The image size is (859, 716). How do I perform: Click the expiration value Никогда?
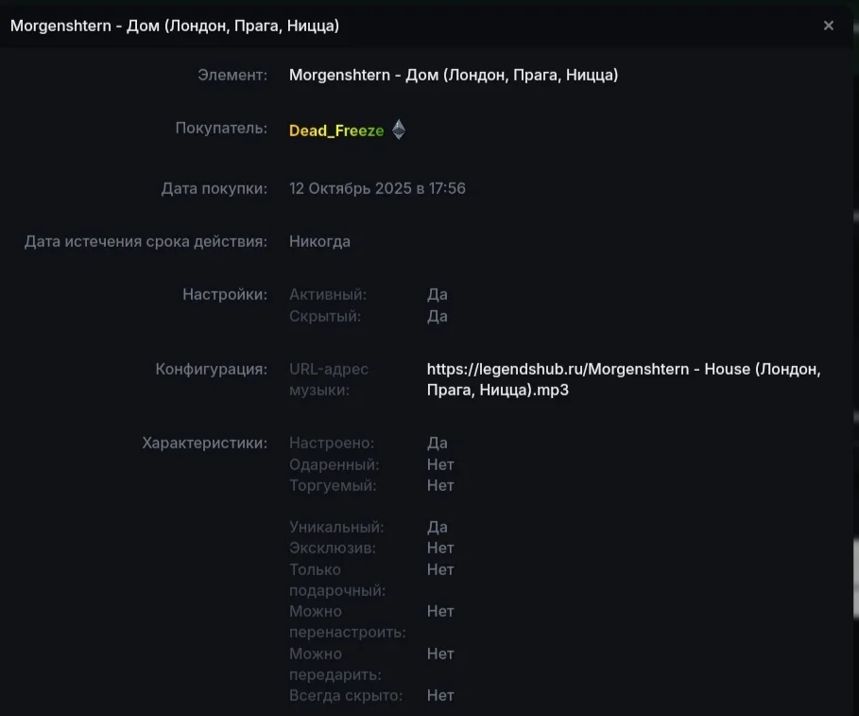pyautogui.click(x=319, y=241)
